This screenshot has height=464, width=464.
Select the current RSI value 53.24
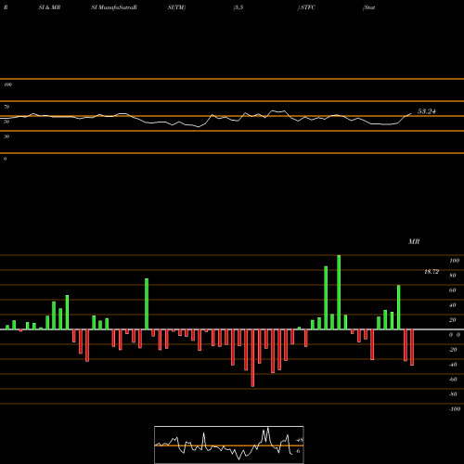coord(427,111)
